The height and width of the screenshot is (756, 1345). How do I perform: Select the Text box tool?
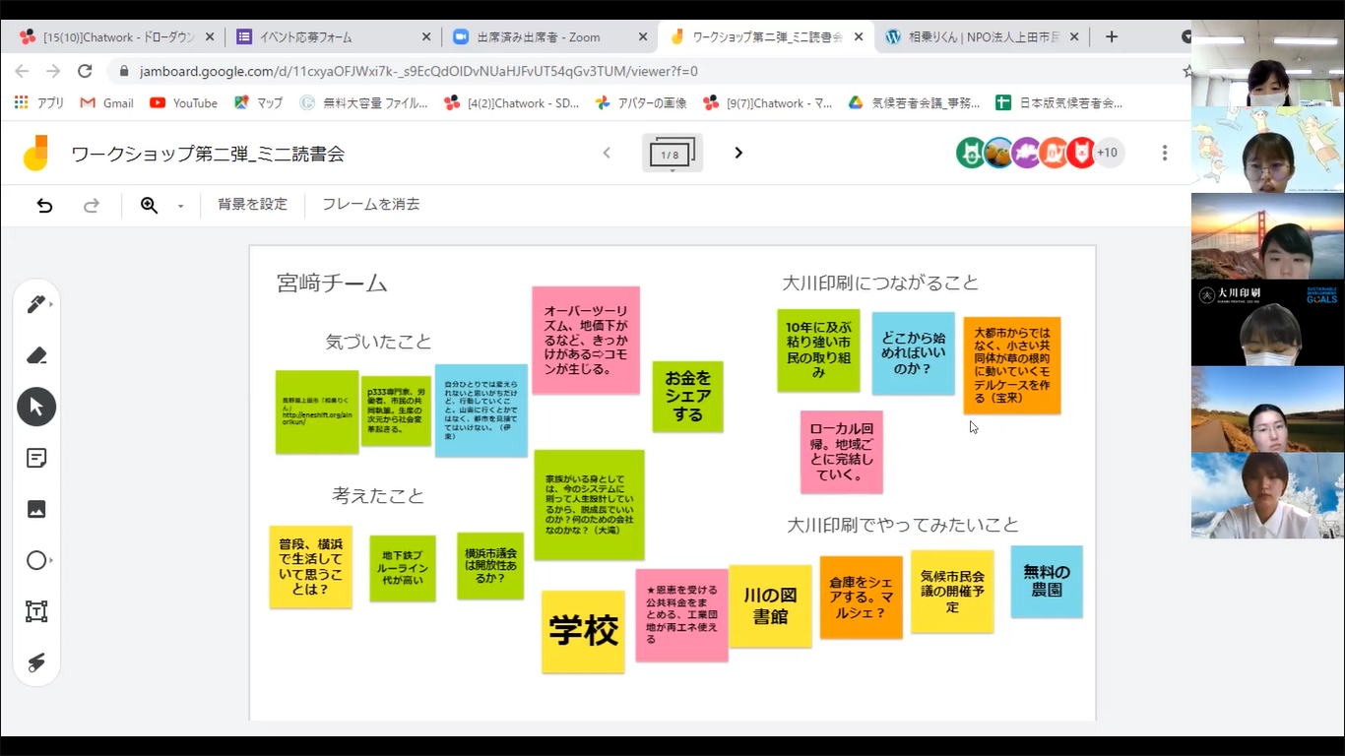point(36,611)
